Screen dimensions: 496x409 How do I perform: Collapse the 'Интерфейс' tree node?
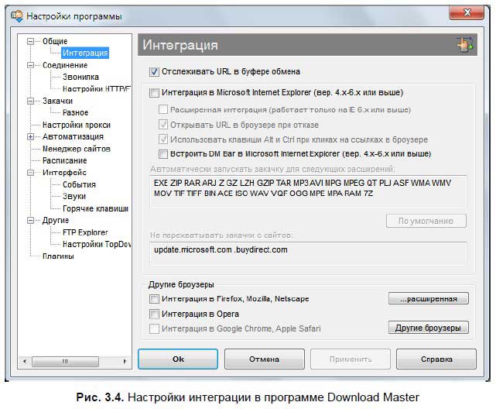[31, 173]
